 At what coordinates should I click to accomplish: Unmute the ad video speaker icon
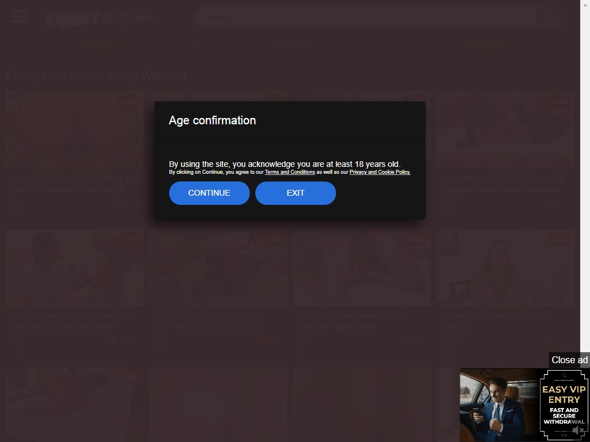pyautogui.click(x=577, y=430)
